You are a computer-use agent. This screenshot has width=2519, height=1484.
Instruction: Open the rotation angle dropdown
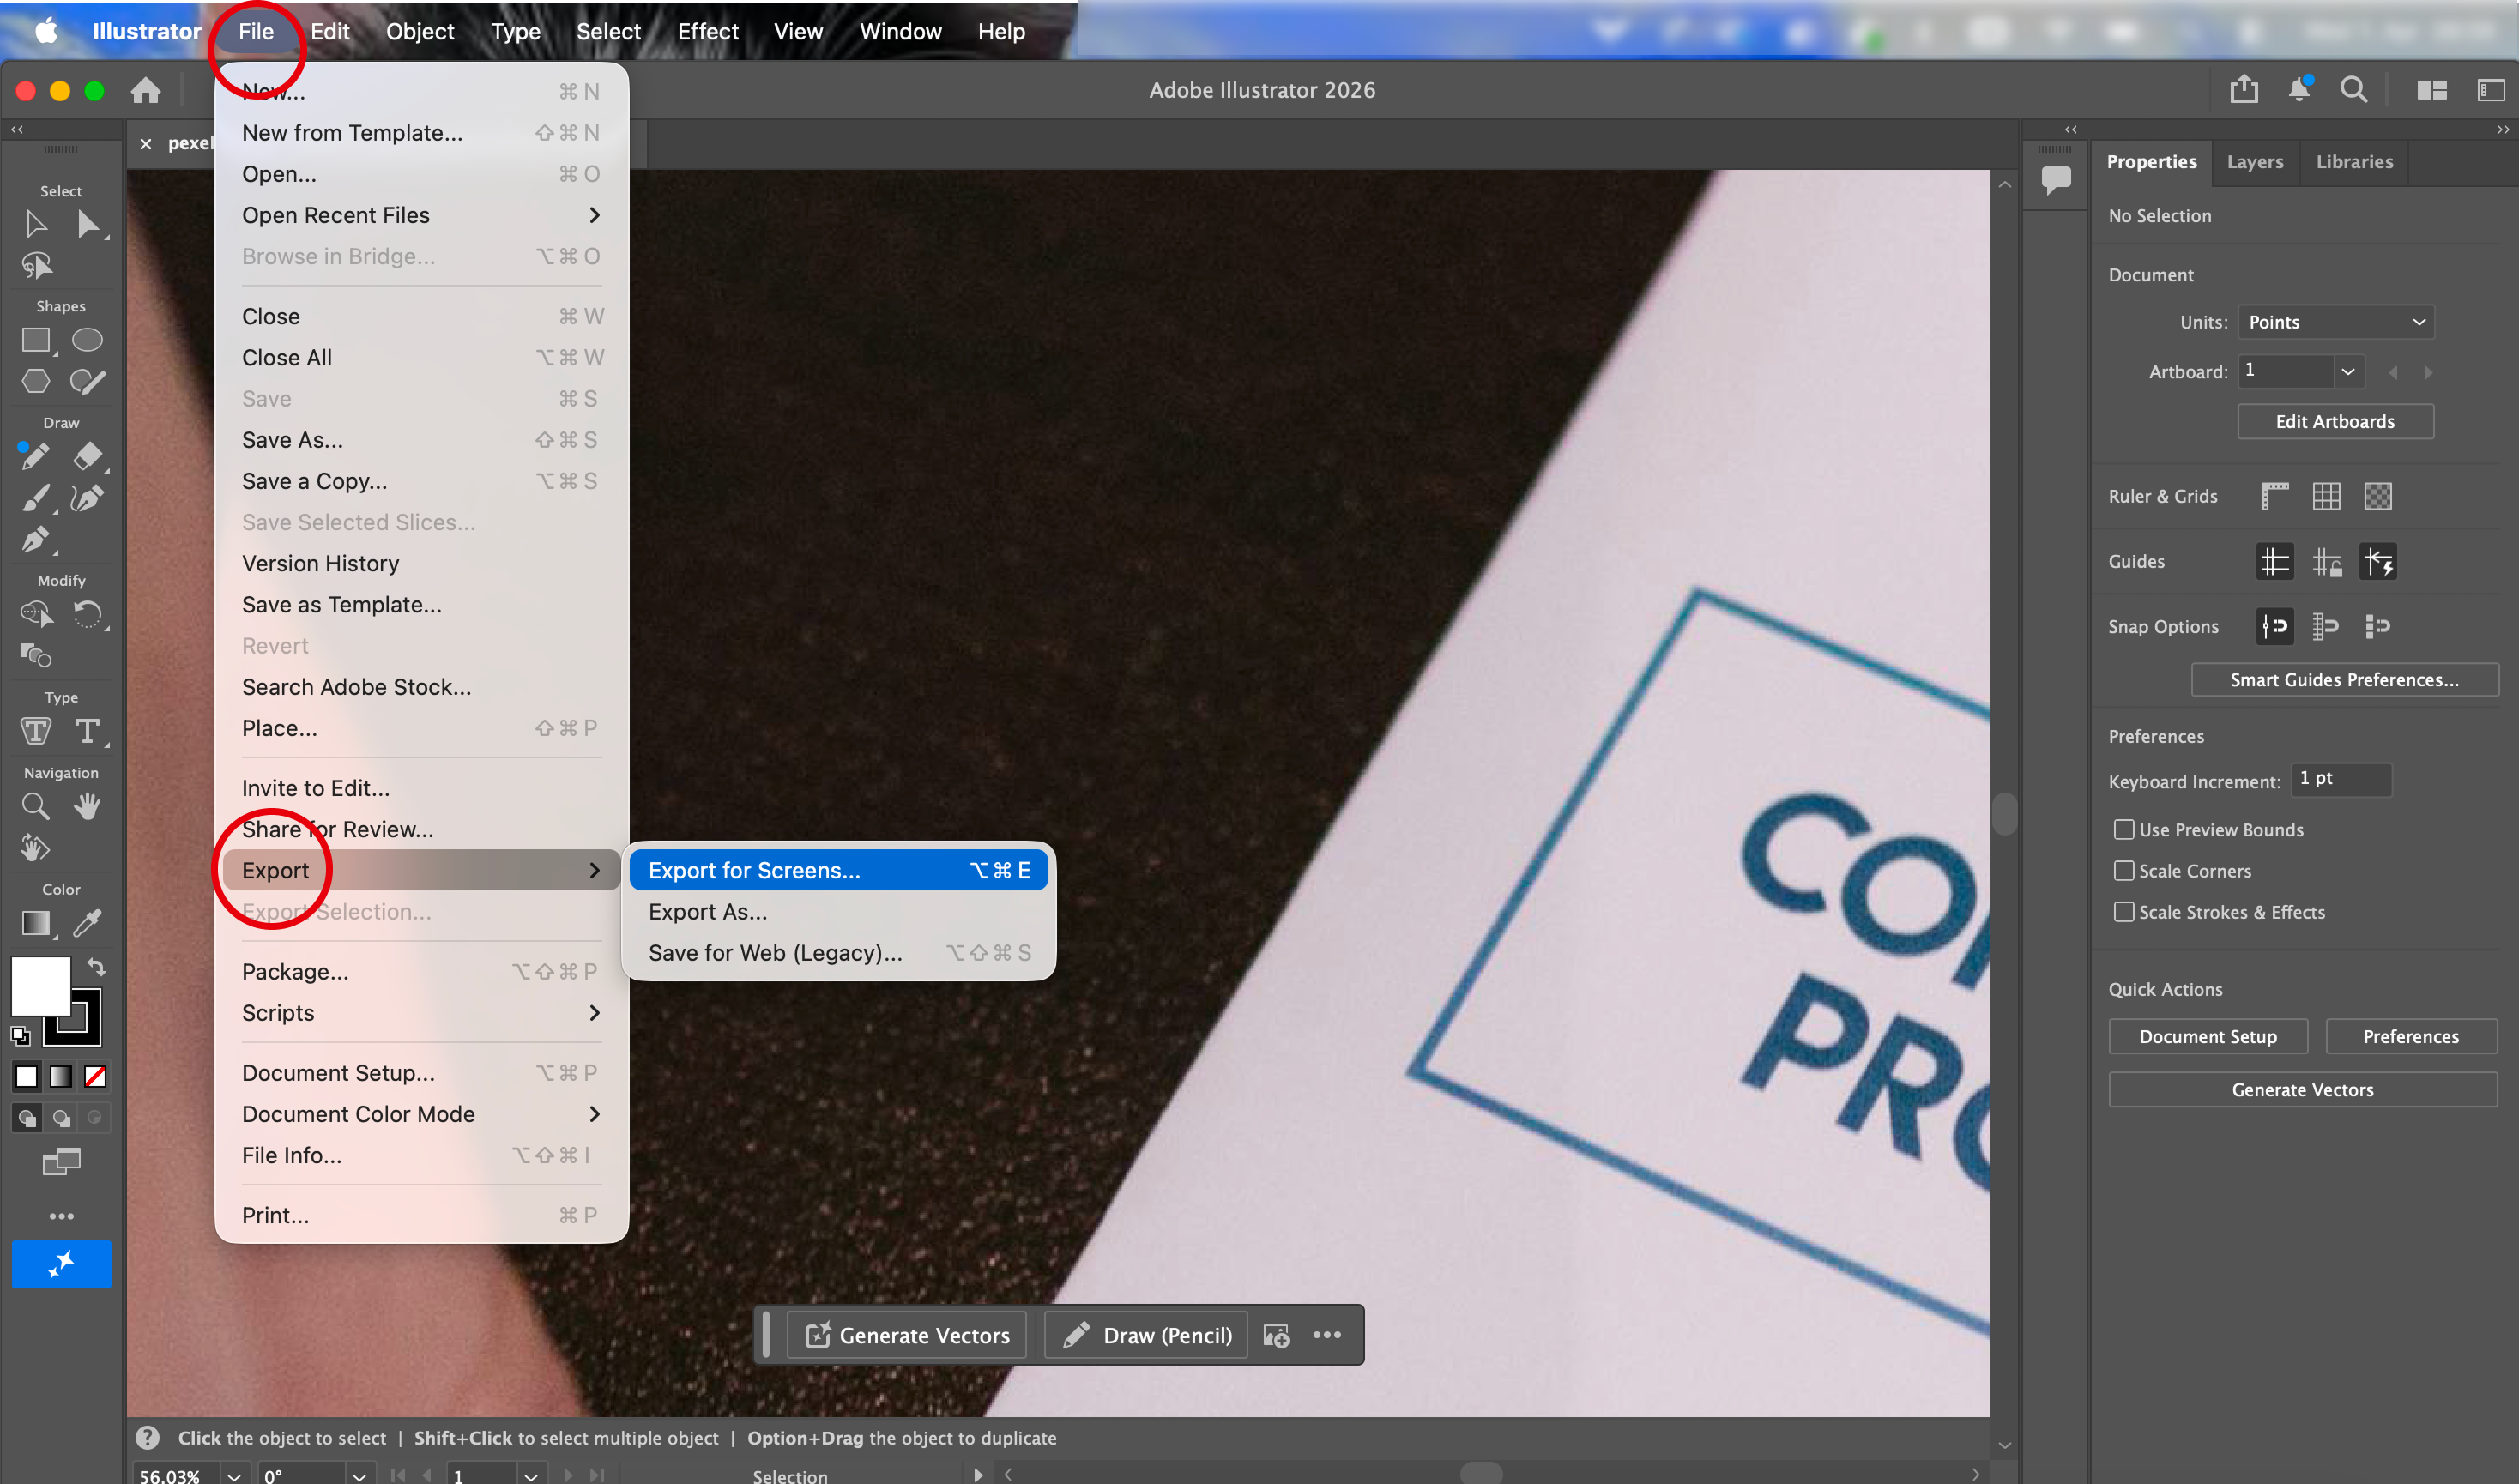pos(359,1475)
